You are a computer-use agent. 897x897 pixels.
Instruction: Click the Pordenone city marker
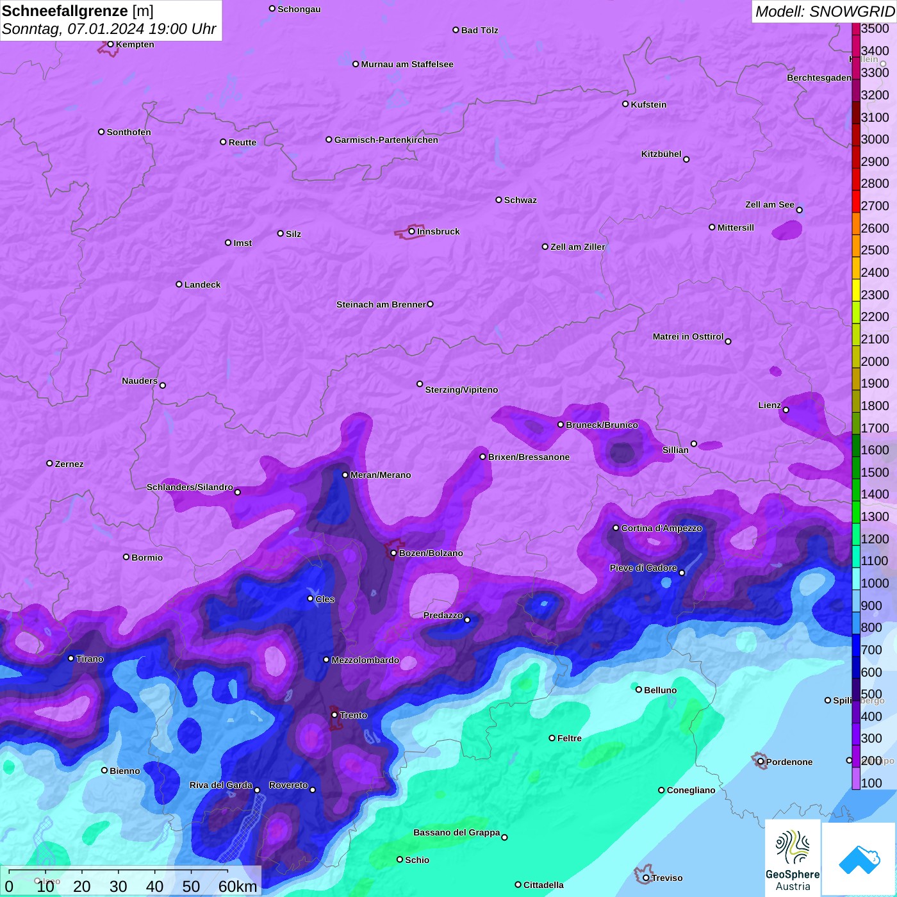point(761,762)
